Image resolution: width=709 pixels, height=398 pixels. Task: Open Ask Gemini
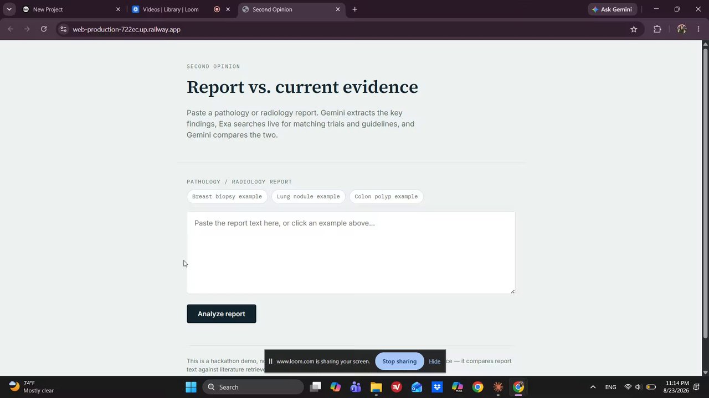click(613, 9)
